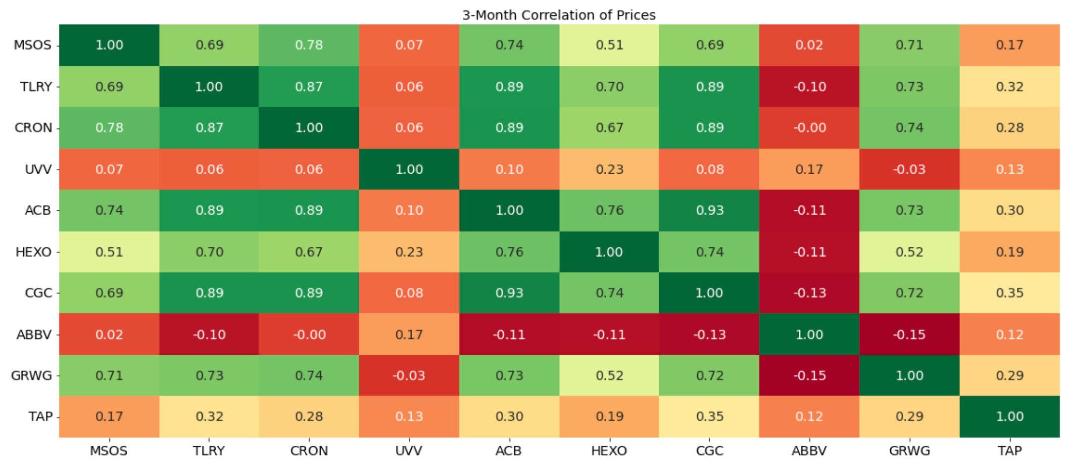Click the -0.15 cell in GRWG row
Image resolution: width=1065 pixels, height=476 pixels.
pos(809,376)
